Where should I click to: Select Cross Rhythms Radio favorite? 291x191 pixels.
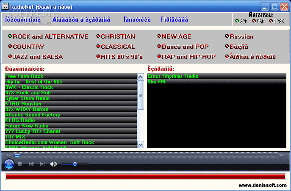click(x=216, y=76)
